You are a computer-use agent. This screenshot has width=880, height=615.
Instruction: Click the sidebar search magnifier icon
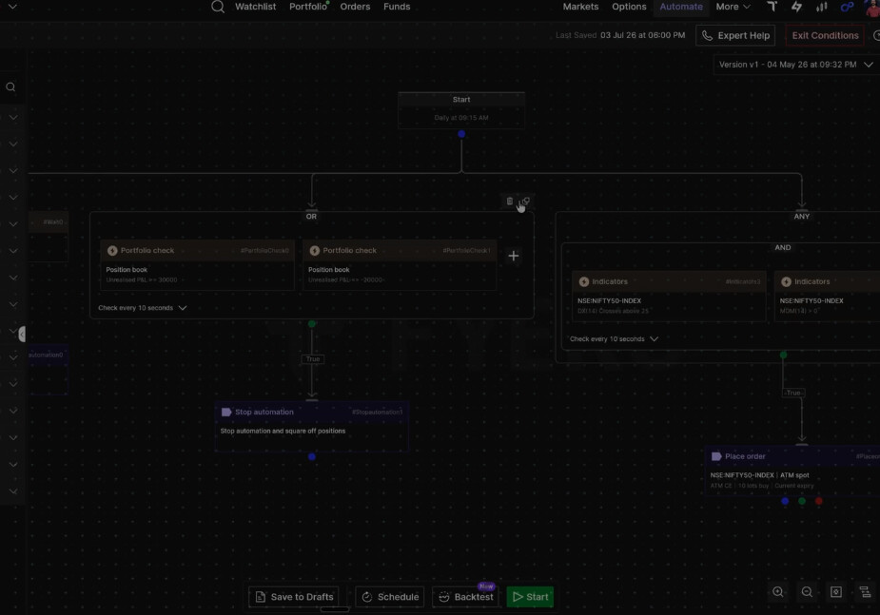tap(10, 86)
